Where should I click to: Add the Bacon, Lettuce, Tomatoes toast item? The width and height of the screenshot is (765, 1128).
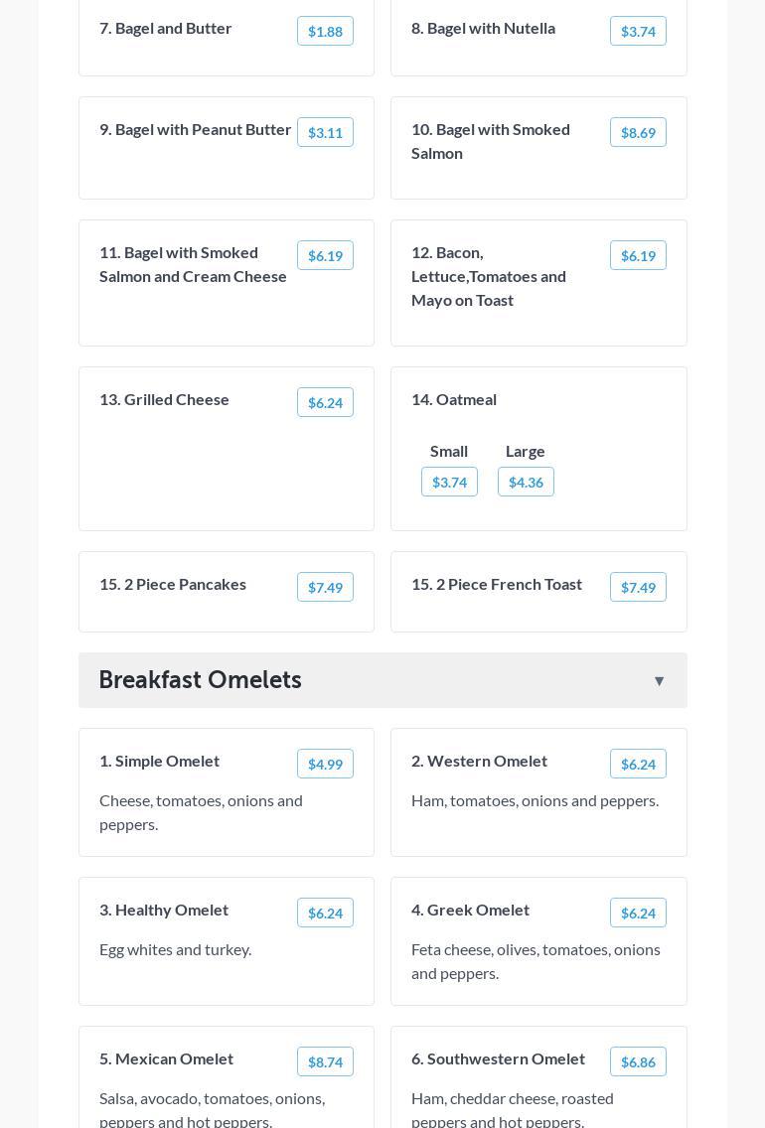point(638,256)
